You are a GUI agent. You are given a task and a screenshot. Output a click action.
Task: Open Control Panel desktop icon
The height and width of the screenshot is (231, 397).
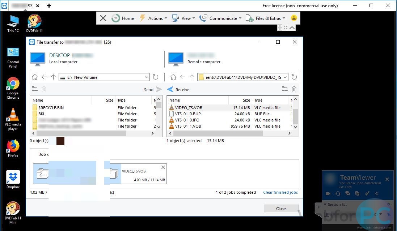[x=13, y=58]
